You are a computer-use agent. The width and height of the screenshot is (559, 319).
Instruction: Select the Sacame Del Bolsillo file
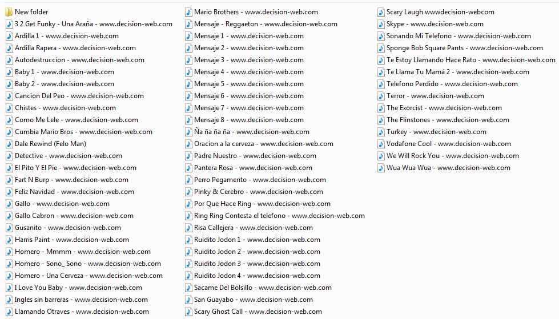coord(263,288)
